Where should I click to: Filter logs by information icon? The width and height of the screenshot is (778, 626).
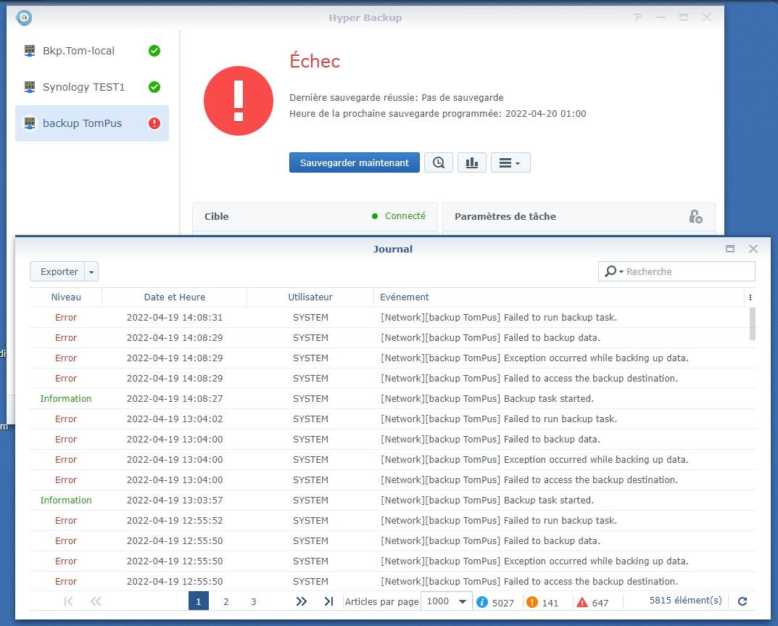click(482, 602)
